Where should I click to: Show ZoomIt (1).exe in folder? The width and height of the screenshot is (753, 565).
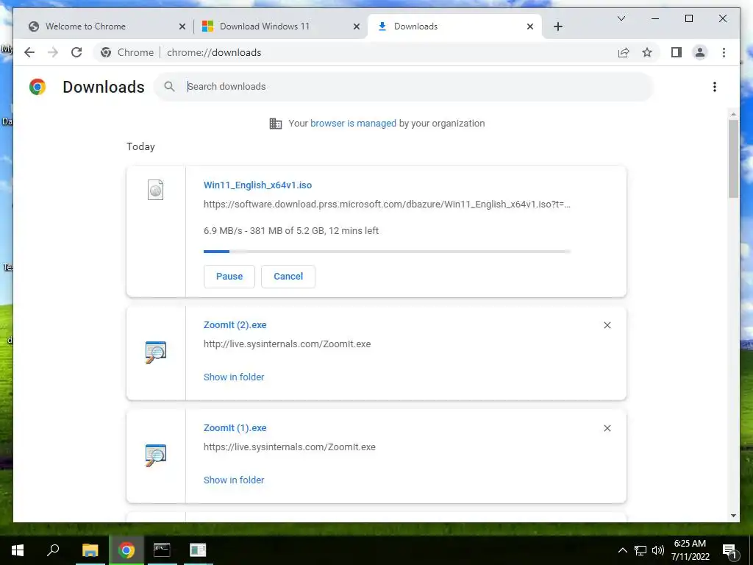234,480
